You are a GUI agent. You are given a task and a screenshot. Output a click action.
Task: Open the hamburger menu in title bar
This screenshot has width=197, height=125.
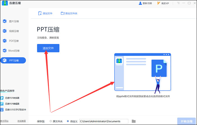(179, 3)
